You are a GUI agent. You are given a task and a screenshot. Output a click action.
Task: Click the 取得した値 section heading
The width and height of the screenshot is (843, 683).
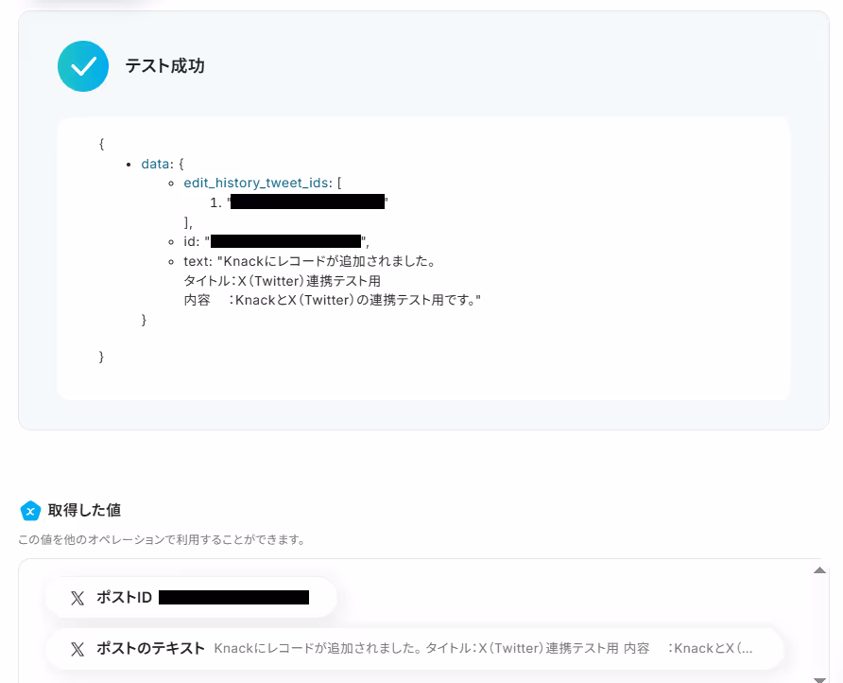[84, 510]
